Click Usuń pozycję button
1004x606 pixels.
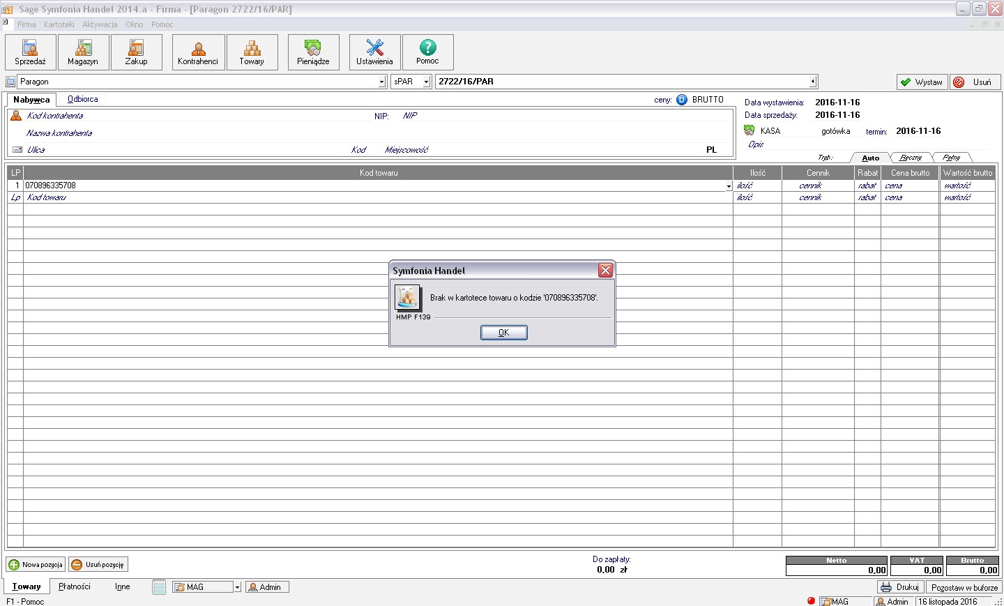tap(98, 564)
